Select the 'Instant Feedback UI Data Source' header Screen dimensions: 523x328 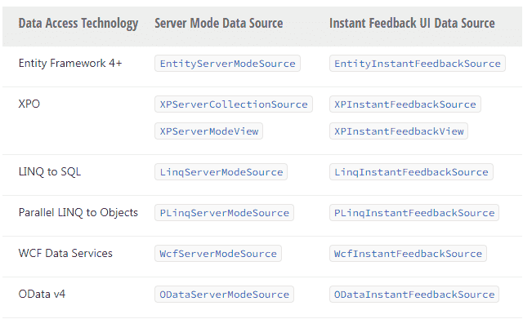pos(412,24)
